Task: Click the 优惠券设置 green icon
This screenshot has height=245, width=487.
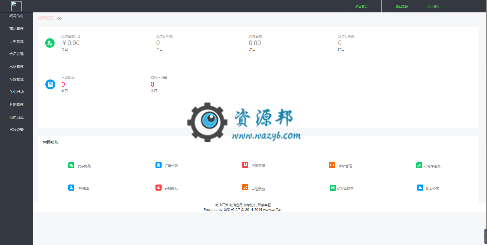Action: 333,188
